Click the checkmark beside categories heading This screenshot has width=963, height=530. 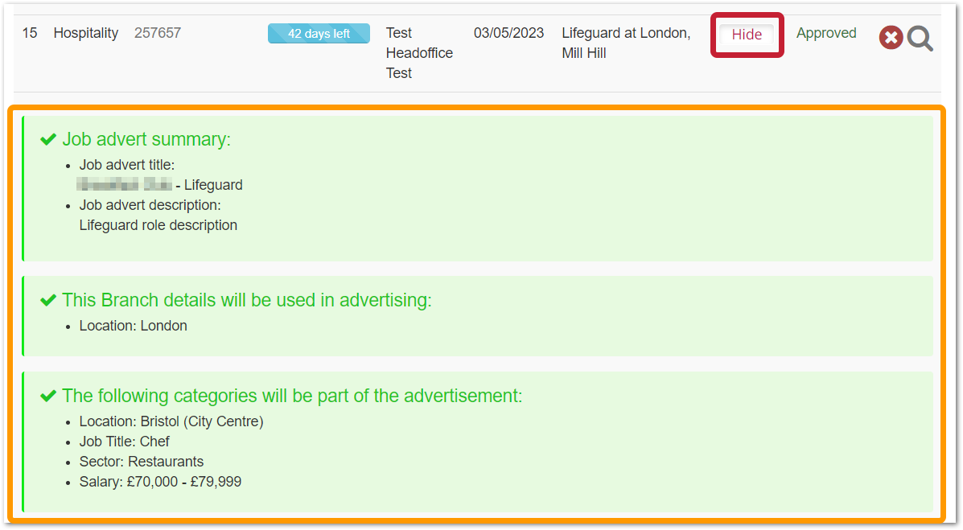point(48,396)
